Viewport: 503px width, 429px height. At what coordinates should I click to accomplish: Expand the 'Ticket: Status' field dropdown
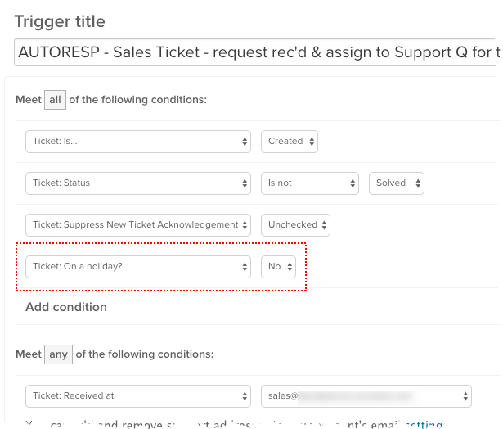[137, 183]
